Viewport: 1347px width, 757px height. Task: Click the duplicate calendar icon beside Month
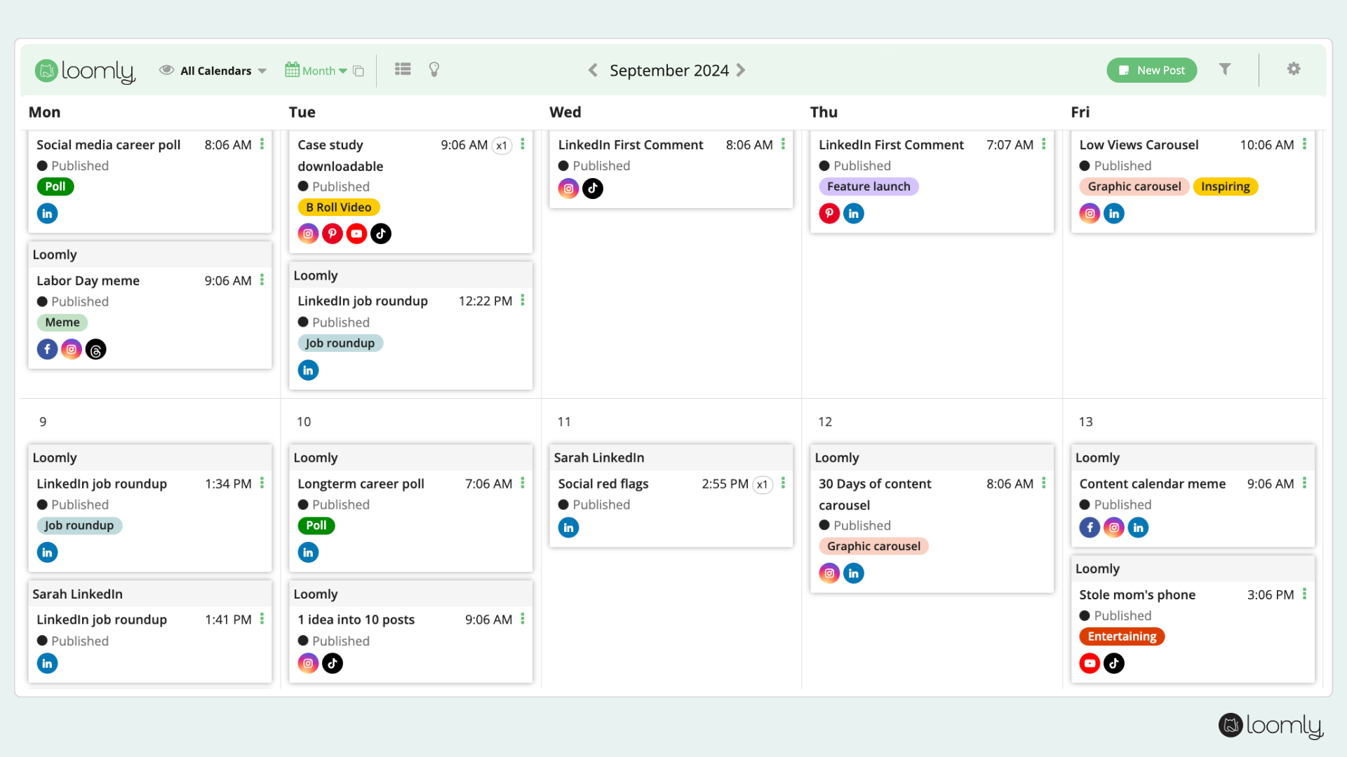click(x=358, y=70)
